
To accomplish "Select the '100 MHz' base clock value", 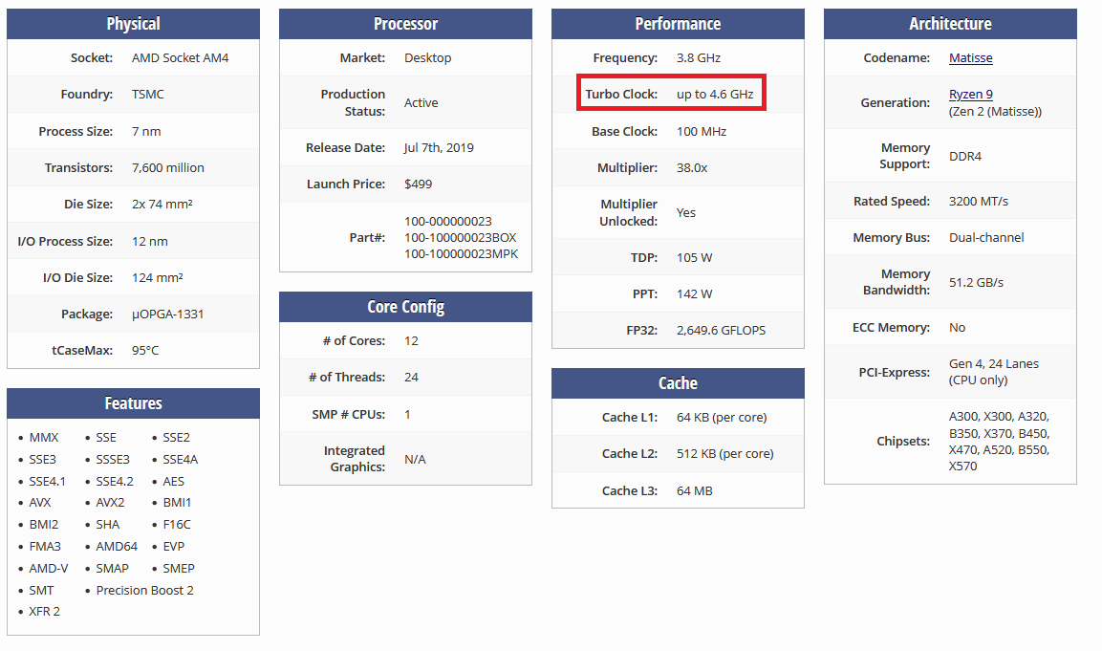I will click(x=702, y=132).
